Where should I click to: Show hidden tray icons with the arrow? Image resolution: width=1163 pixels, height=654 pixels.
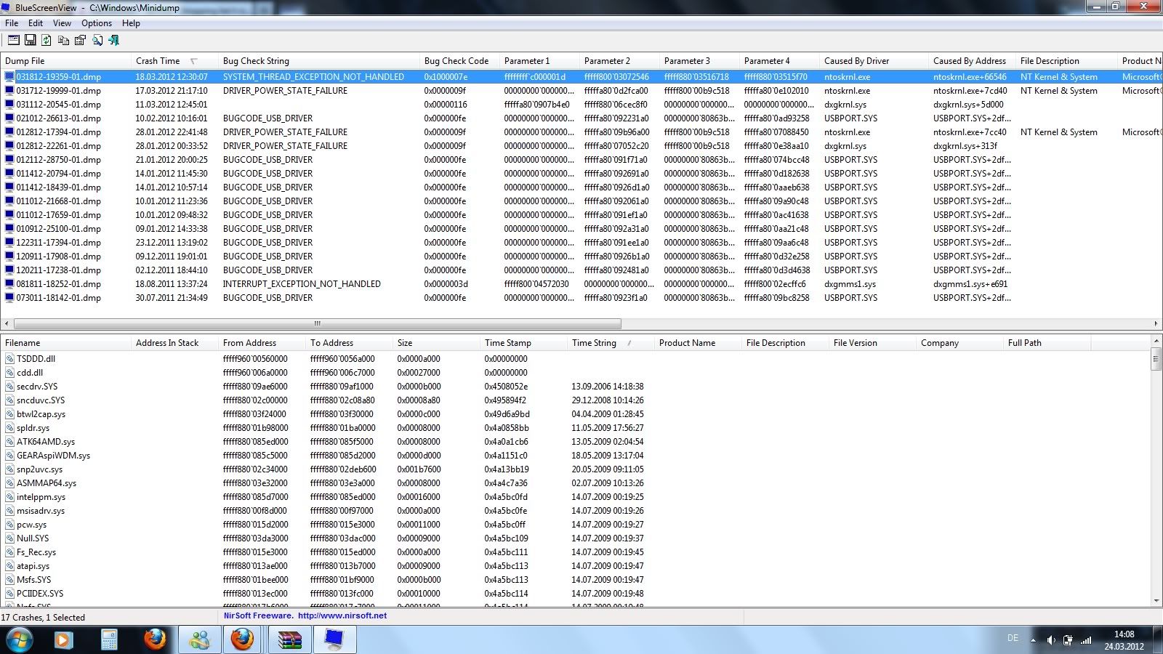click(x=1033, y=640)
